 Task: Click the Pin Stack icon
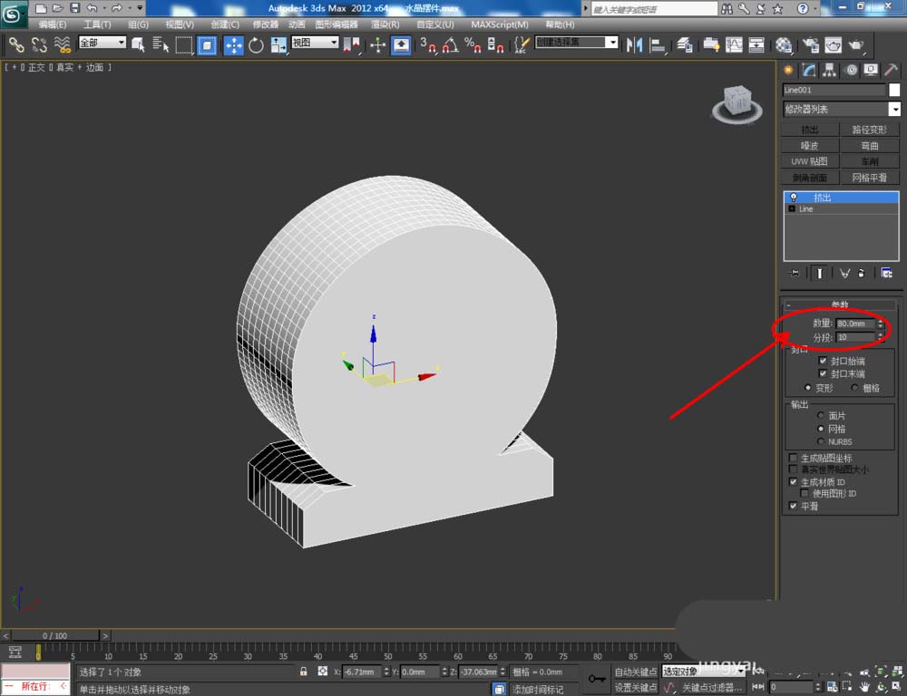(795, 273)
